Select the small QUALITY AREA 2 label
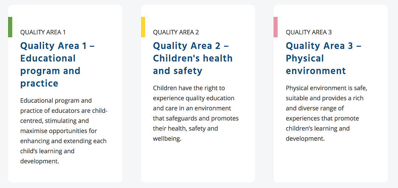The image size is (398, 188). pos(176,32)
